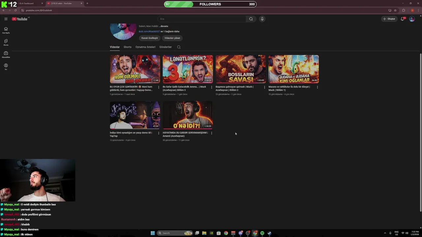Start voice search with the microphone icon
This screenshot has width=422, height=237.
coord(262,19)
